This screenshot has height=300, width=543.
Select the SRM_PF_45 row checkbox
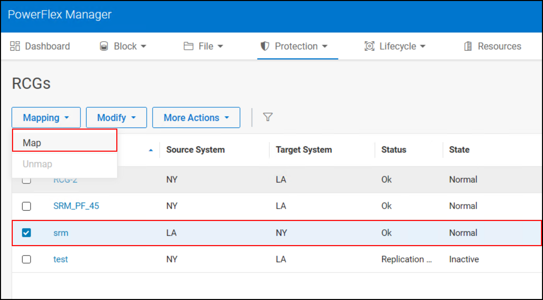(26, 206)
